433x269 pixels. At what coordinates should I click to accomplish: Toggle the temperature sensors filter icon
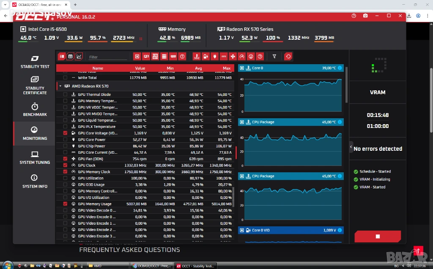click(197, 56)
